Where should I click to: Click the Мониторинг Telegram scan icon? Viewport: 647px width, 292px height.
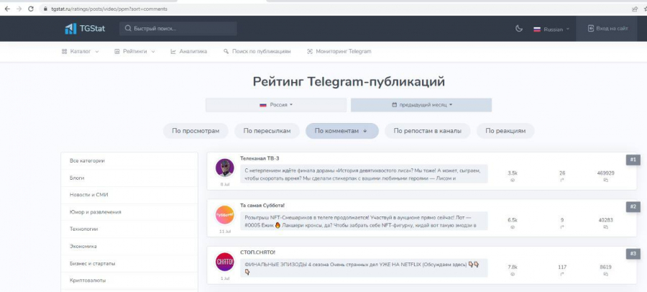[310, 52]
